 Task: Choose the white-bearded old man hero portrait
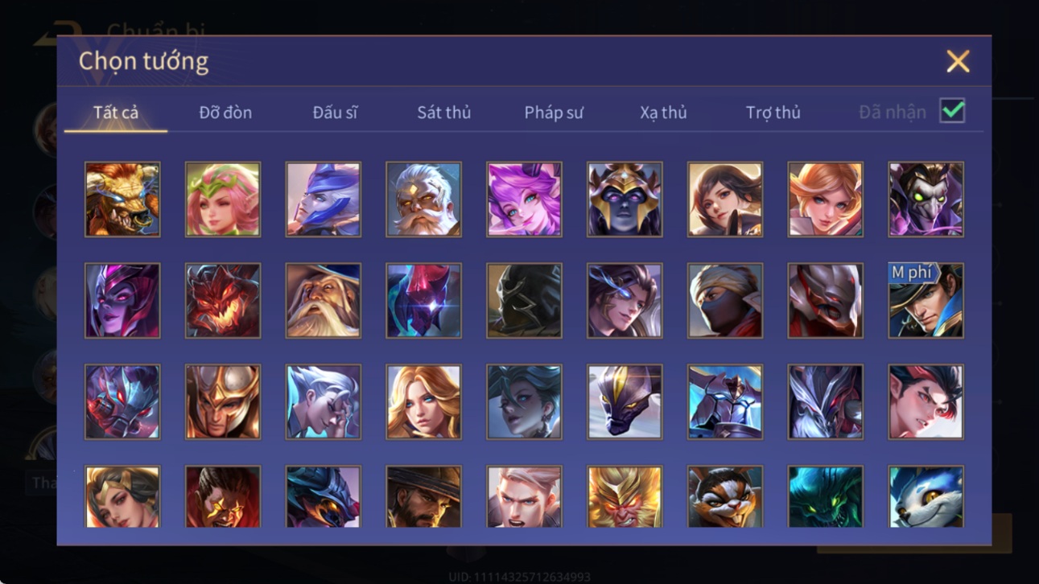[423, 199]
